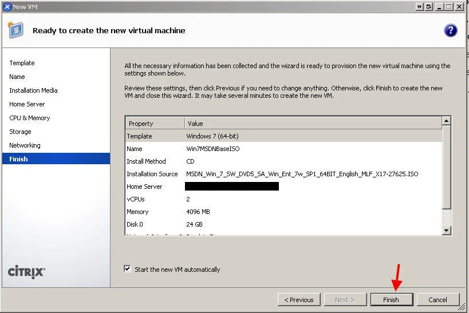The image size is (469, 313).
Task: Select the Template row Windows 7 (64-bit)
Action: point(283,136)
